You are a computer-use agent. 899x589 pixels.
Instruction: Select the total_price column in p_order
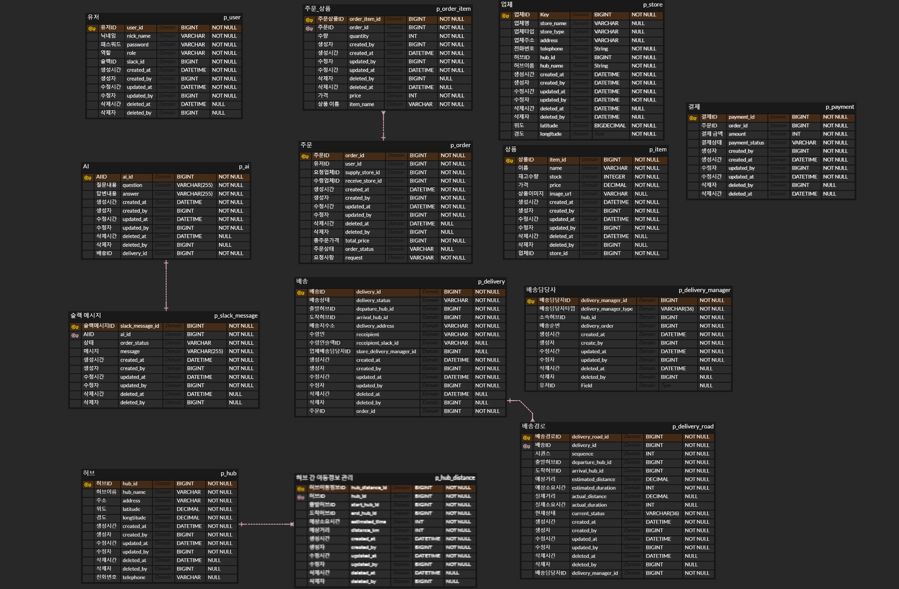[x=357, y=241]
